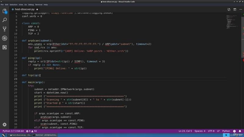The height and width of the screenshot is (137, 244).
Task: Click 'TCP = 2' constant line
Action: click(34, 34)
